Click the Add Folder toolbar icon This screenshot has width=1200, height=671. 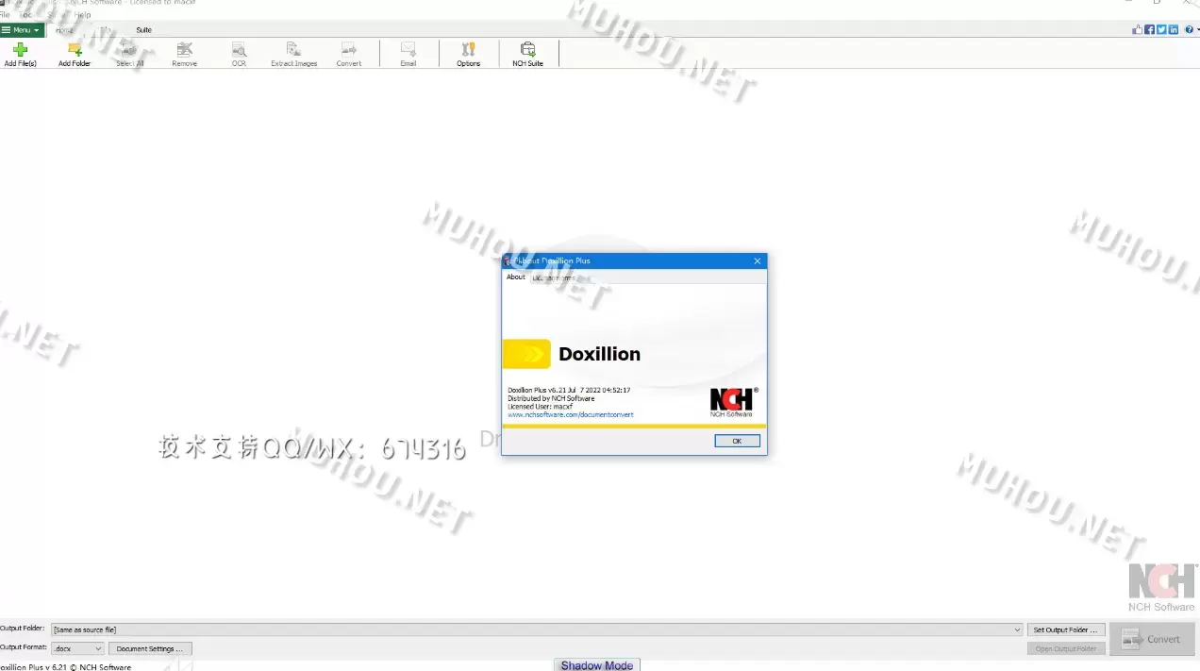(x=74, y=52)
